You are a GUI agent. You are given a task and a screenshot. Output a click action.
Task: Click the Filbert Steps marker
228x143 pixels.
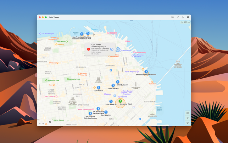[121, 51]
